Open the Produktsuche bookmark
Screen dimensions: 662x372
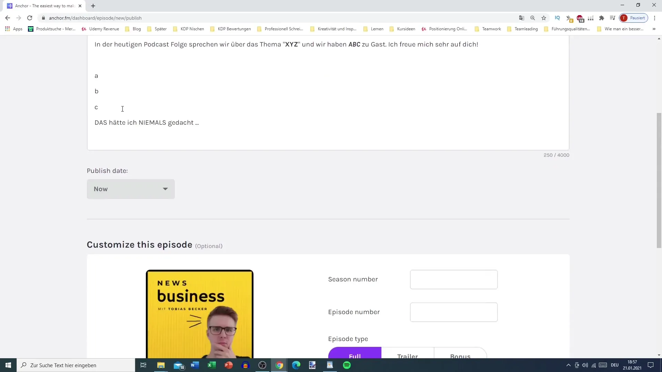(52, 29)
